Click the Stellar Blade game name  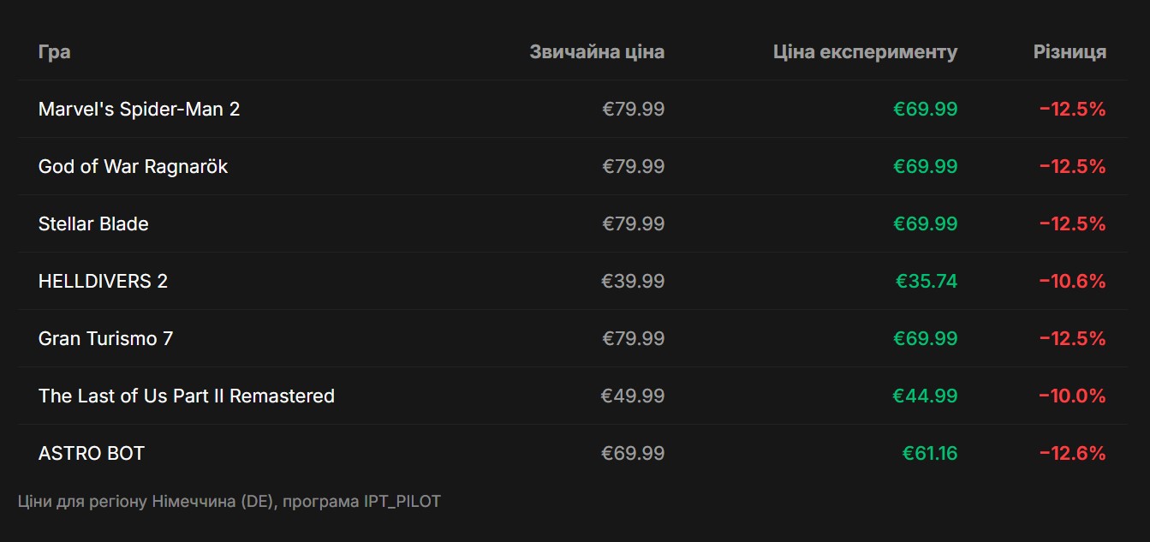tap(93, 224)
